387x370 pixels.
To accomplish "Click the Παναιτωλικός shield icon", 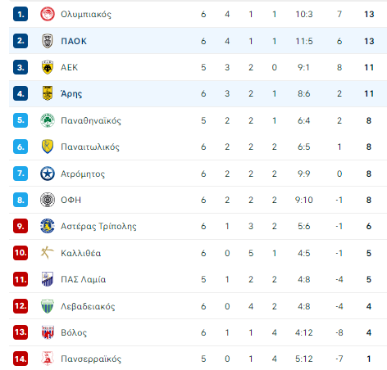I will (48, 147).
